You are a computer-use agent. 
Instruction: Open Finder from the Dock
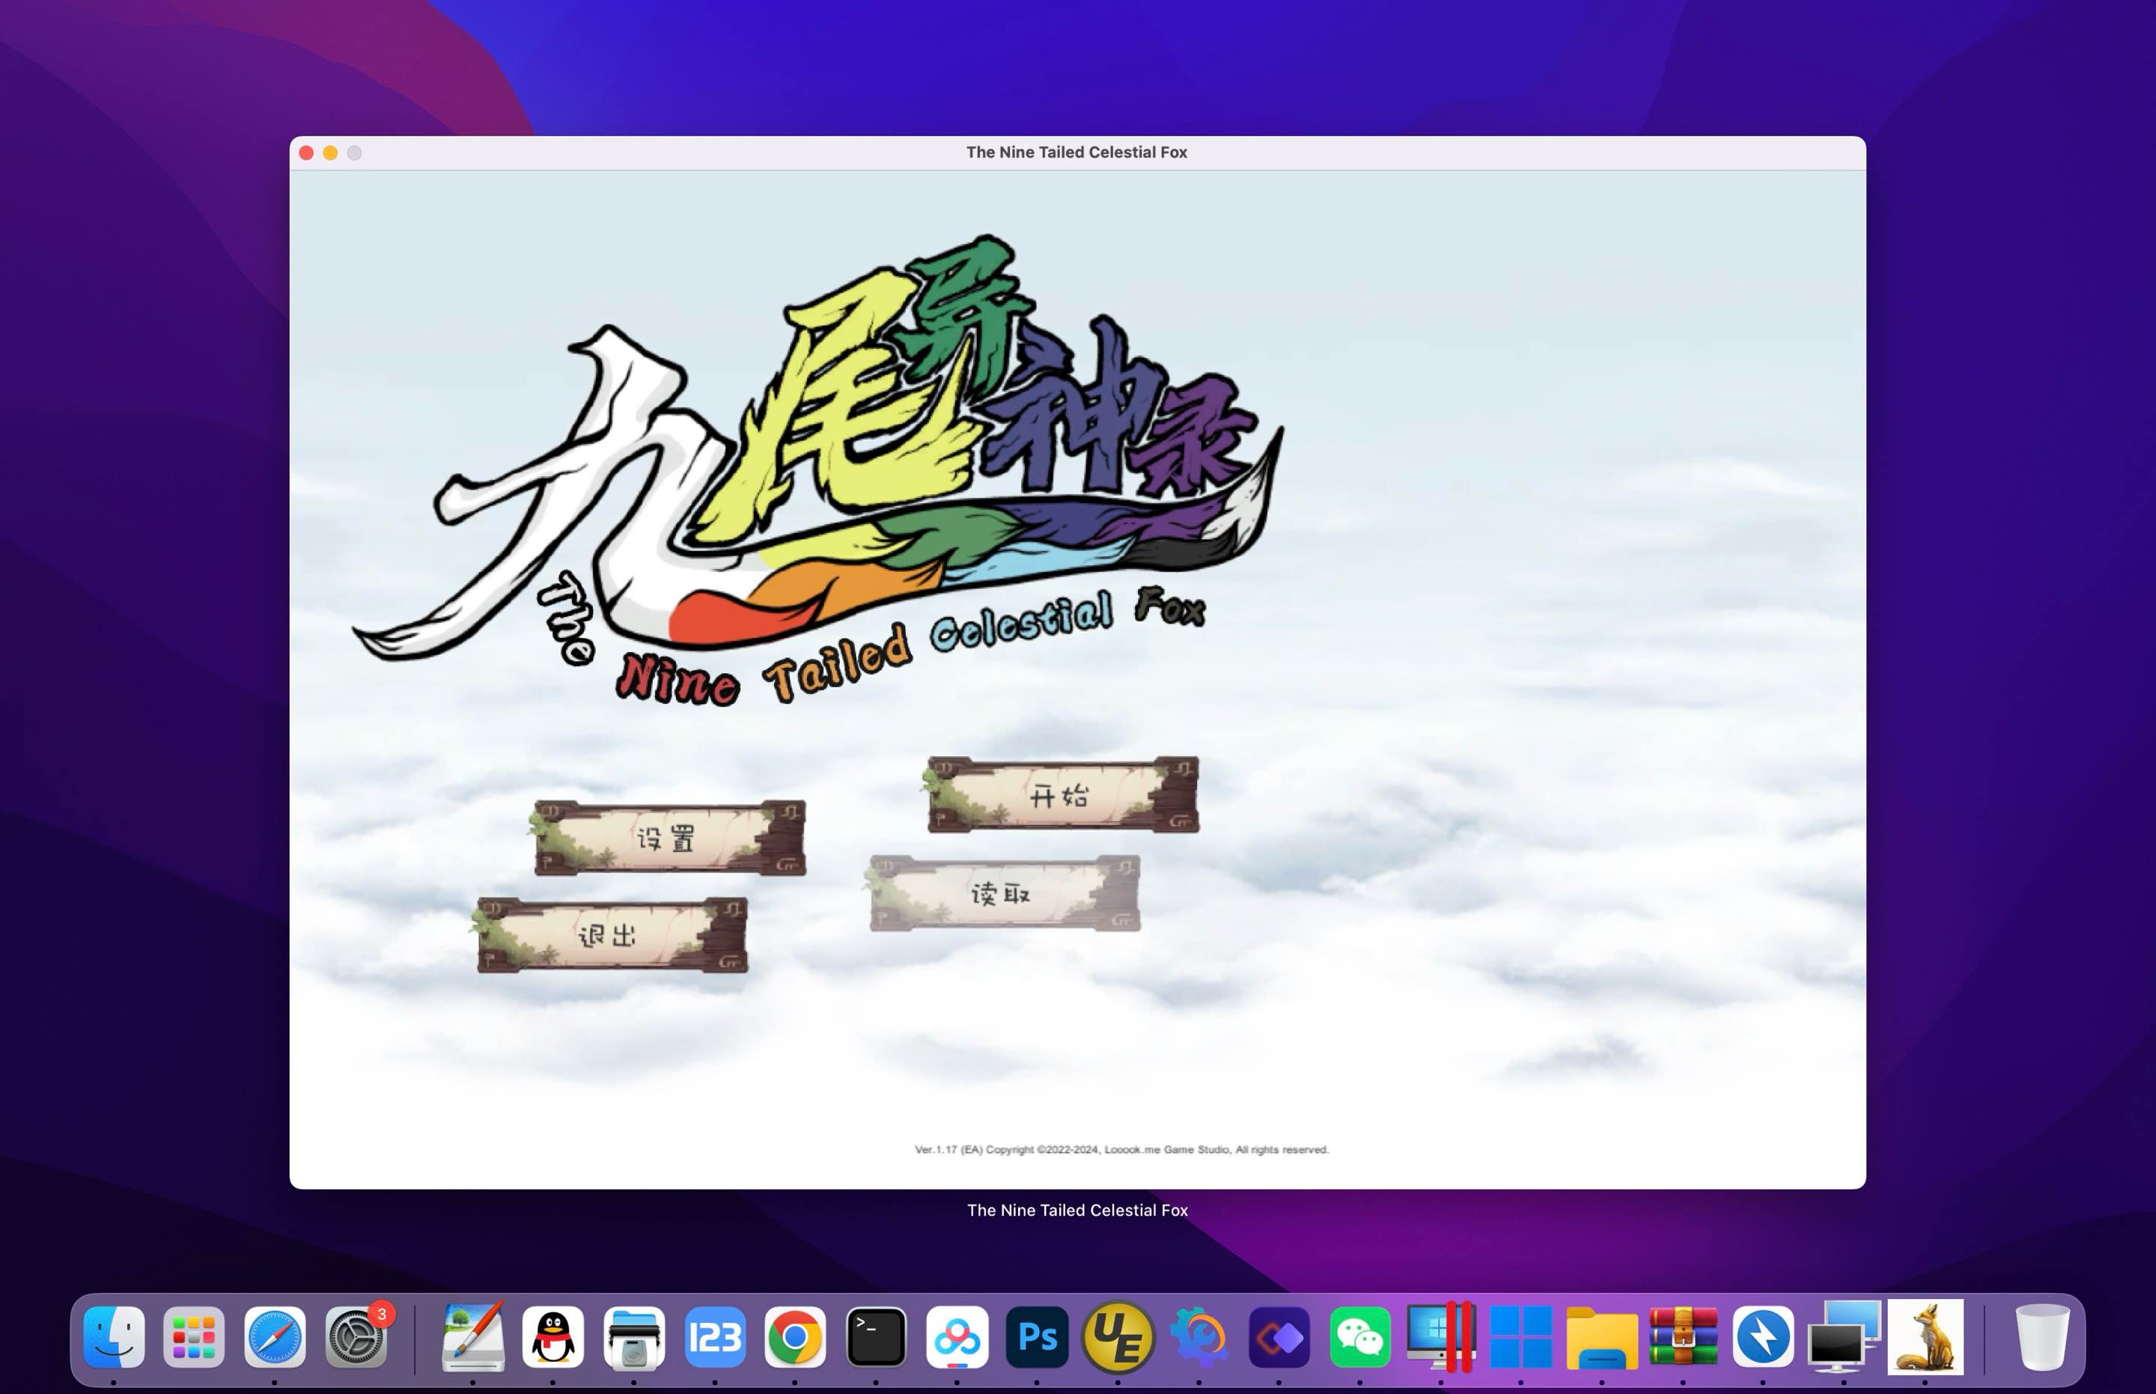tap(114, 1337)
